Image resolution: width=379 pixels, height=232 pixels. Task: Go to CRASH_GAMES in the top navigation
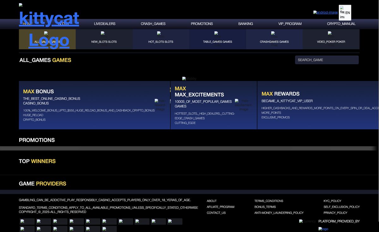coord(153,24)
